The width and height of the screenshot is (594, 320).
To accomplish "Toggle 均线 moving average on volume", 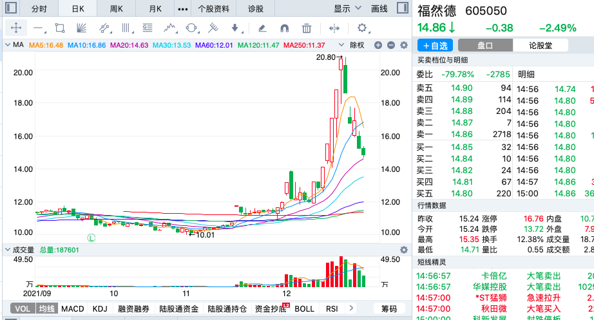I will tap(46, 308).
